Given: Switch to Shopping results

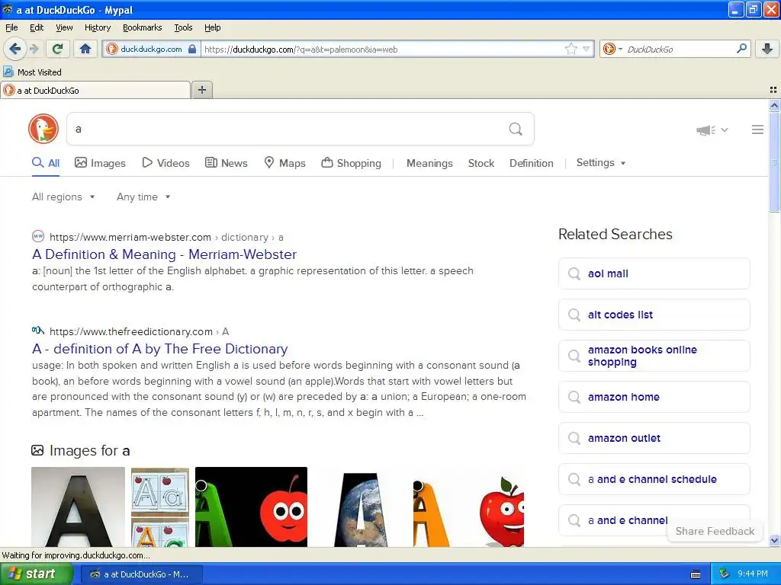Looking at the screenshot, I should pyautogui.click(x=351, y=163).
